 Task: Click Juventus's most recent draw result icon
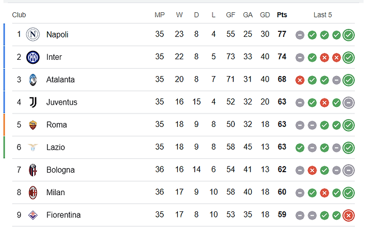point(349,102)
